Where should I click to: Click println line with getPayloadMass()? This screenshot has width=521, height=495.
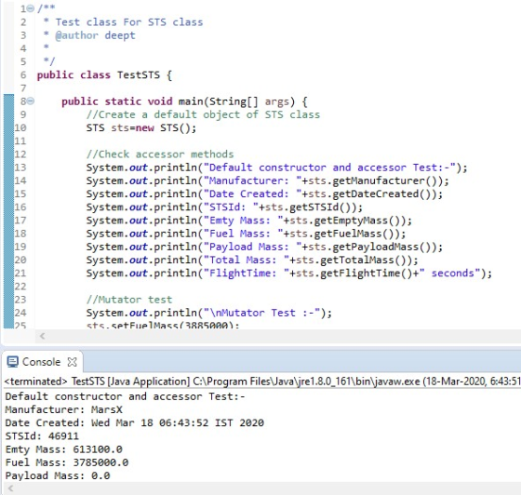tap(264, 247)
